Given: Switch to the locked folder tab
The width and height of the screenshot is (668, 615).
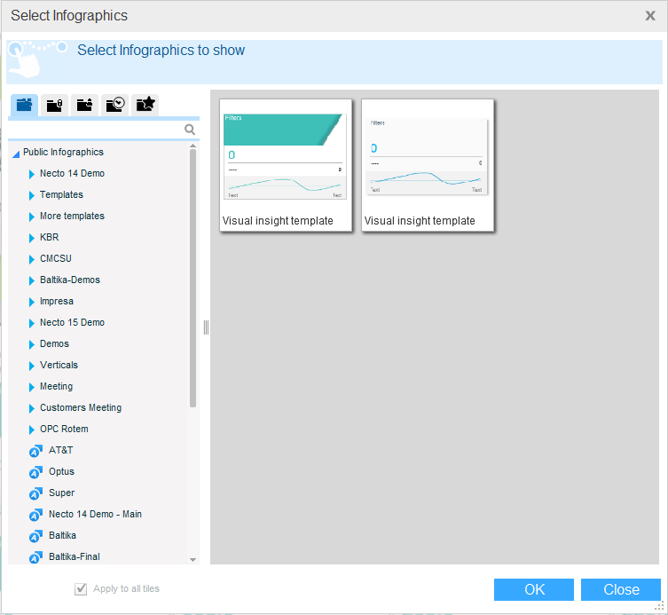Looking at the screenshot, I should tap(54, 105).
